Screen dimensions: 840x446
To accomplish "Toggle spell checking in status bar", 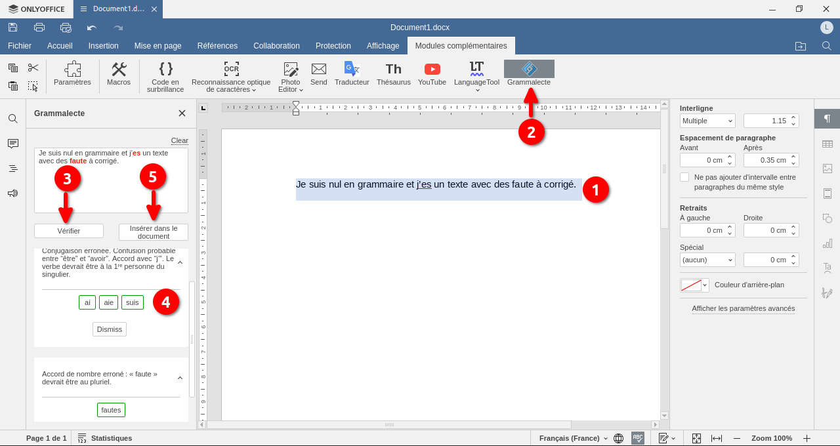I will coord(638,438).
